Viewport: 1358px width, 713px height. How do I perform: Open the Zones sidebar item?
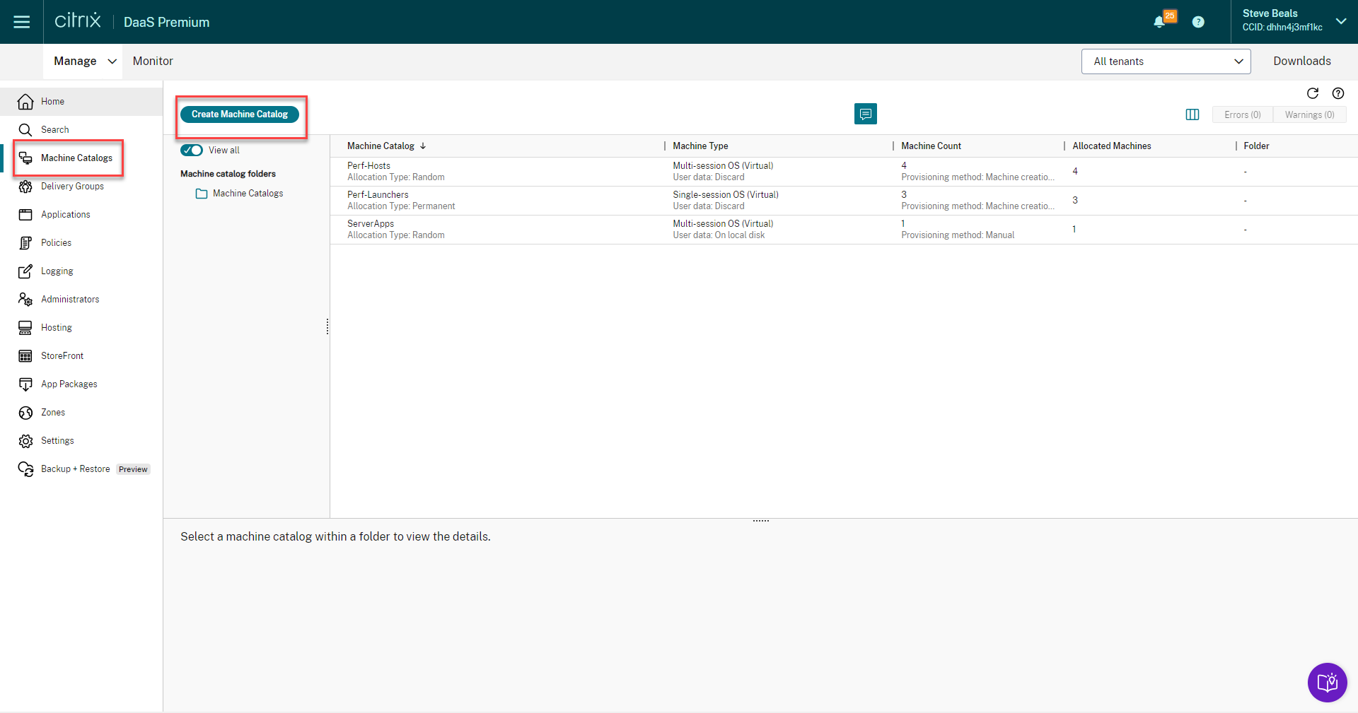pyautogui.click(x=53, y=413)
